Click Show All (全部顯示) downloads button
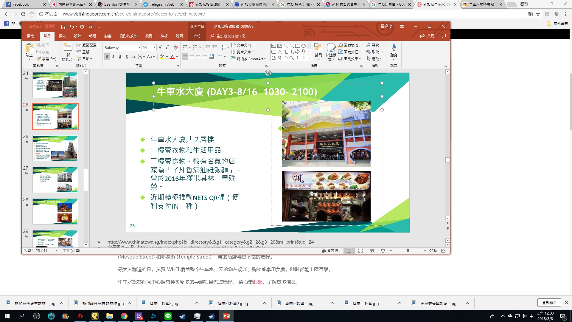The height and width of the screenshot is (322, 572). (549, 303)
